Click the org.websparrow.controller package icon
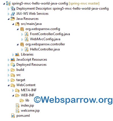The image size is (113, 121). click(x=22, y=44)
